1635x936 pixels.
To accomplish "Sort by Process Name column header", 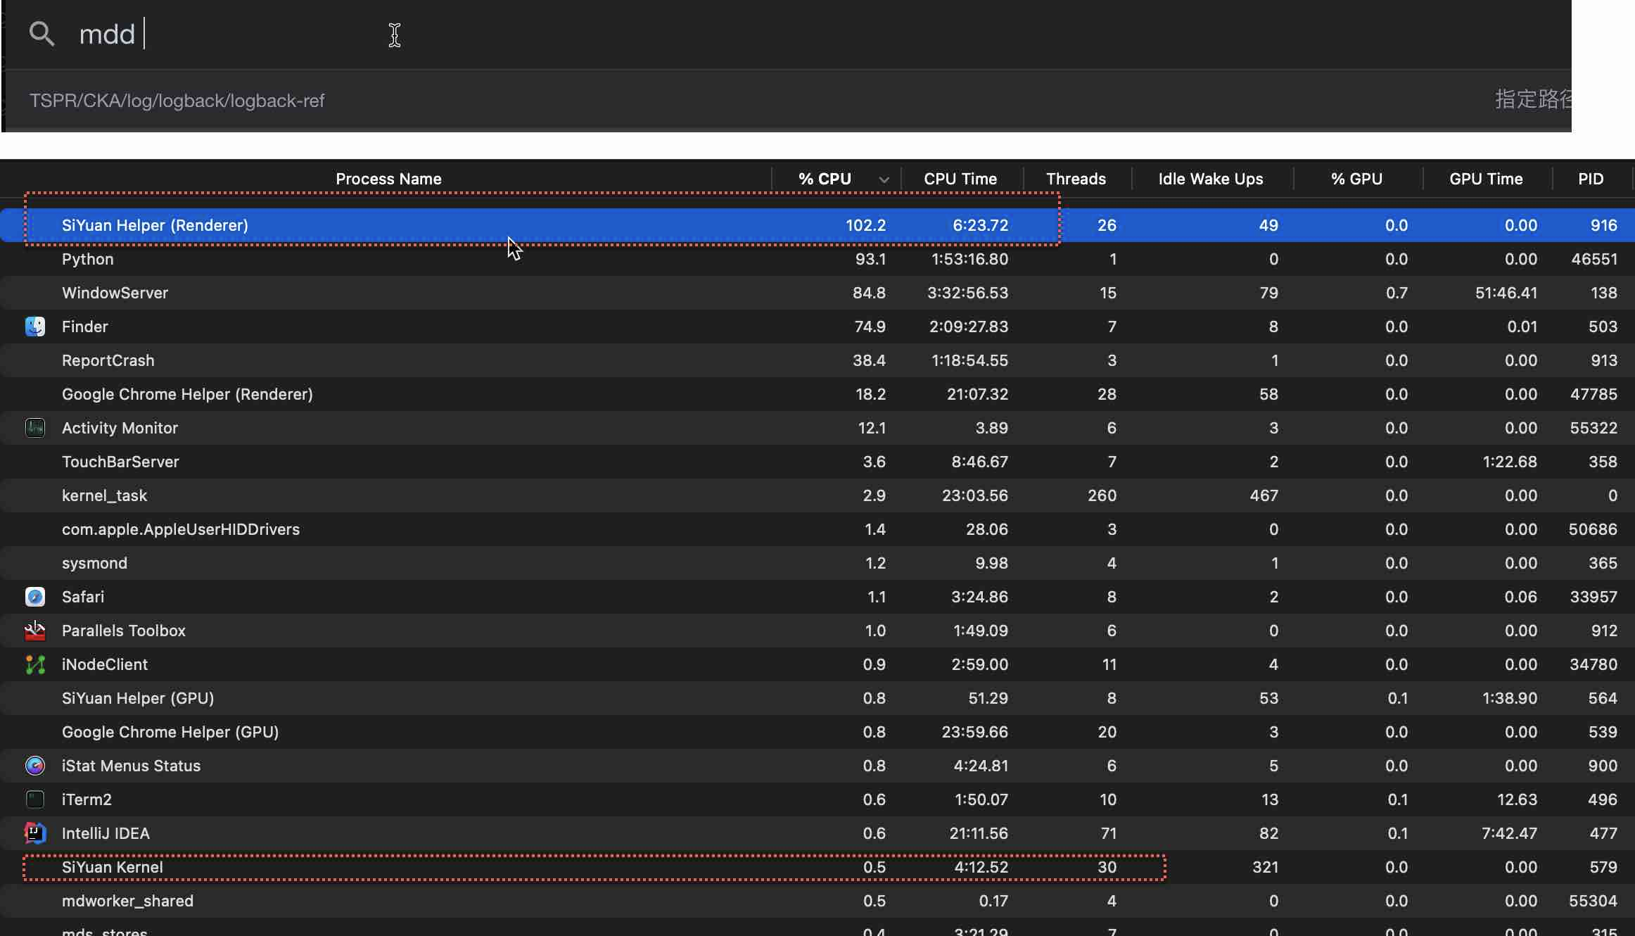I will pos(388,179).
